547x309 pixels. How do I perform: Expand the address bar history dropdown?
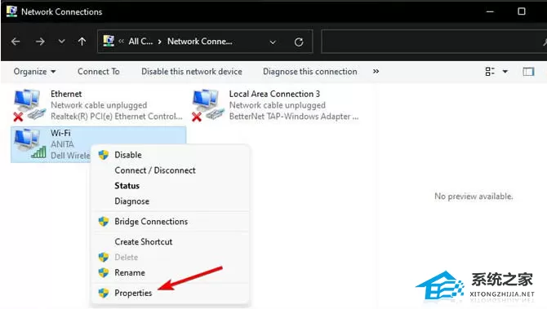(x=273, y=42)
